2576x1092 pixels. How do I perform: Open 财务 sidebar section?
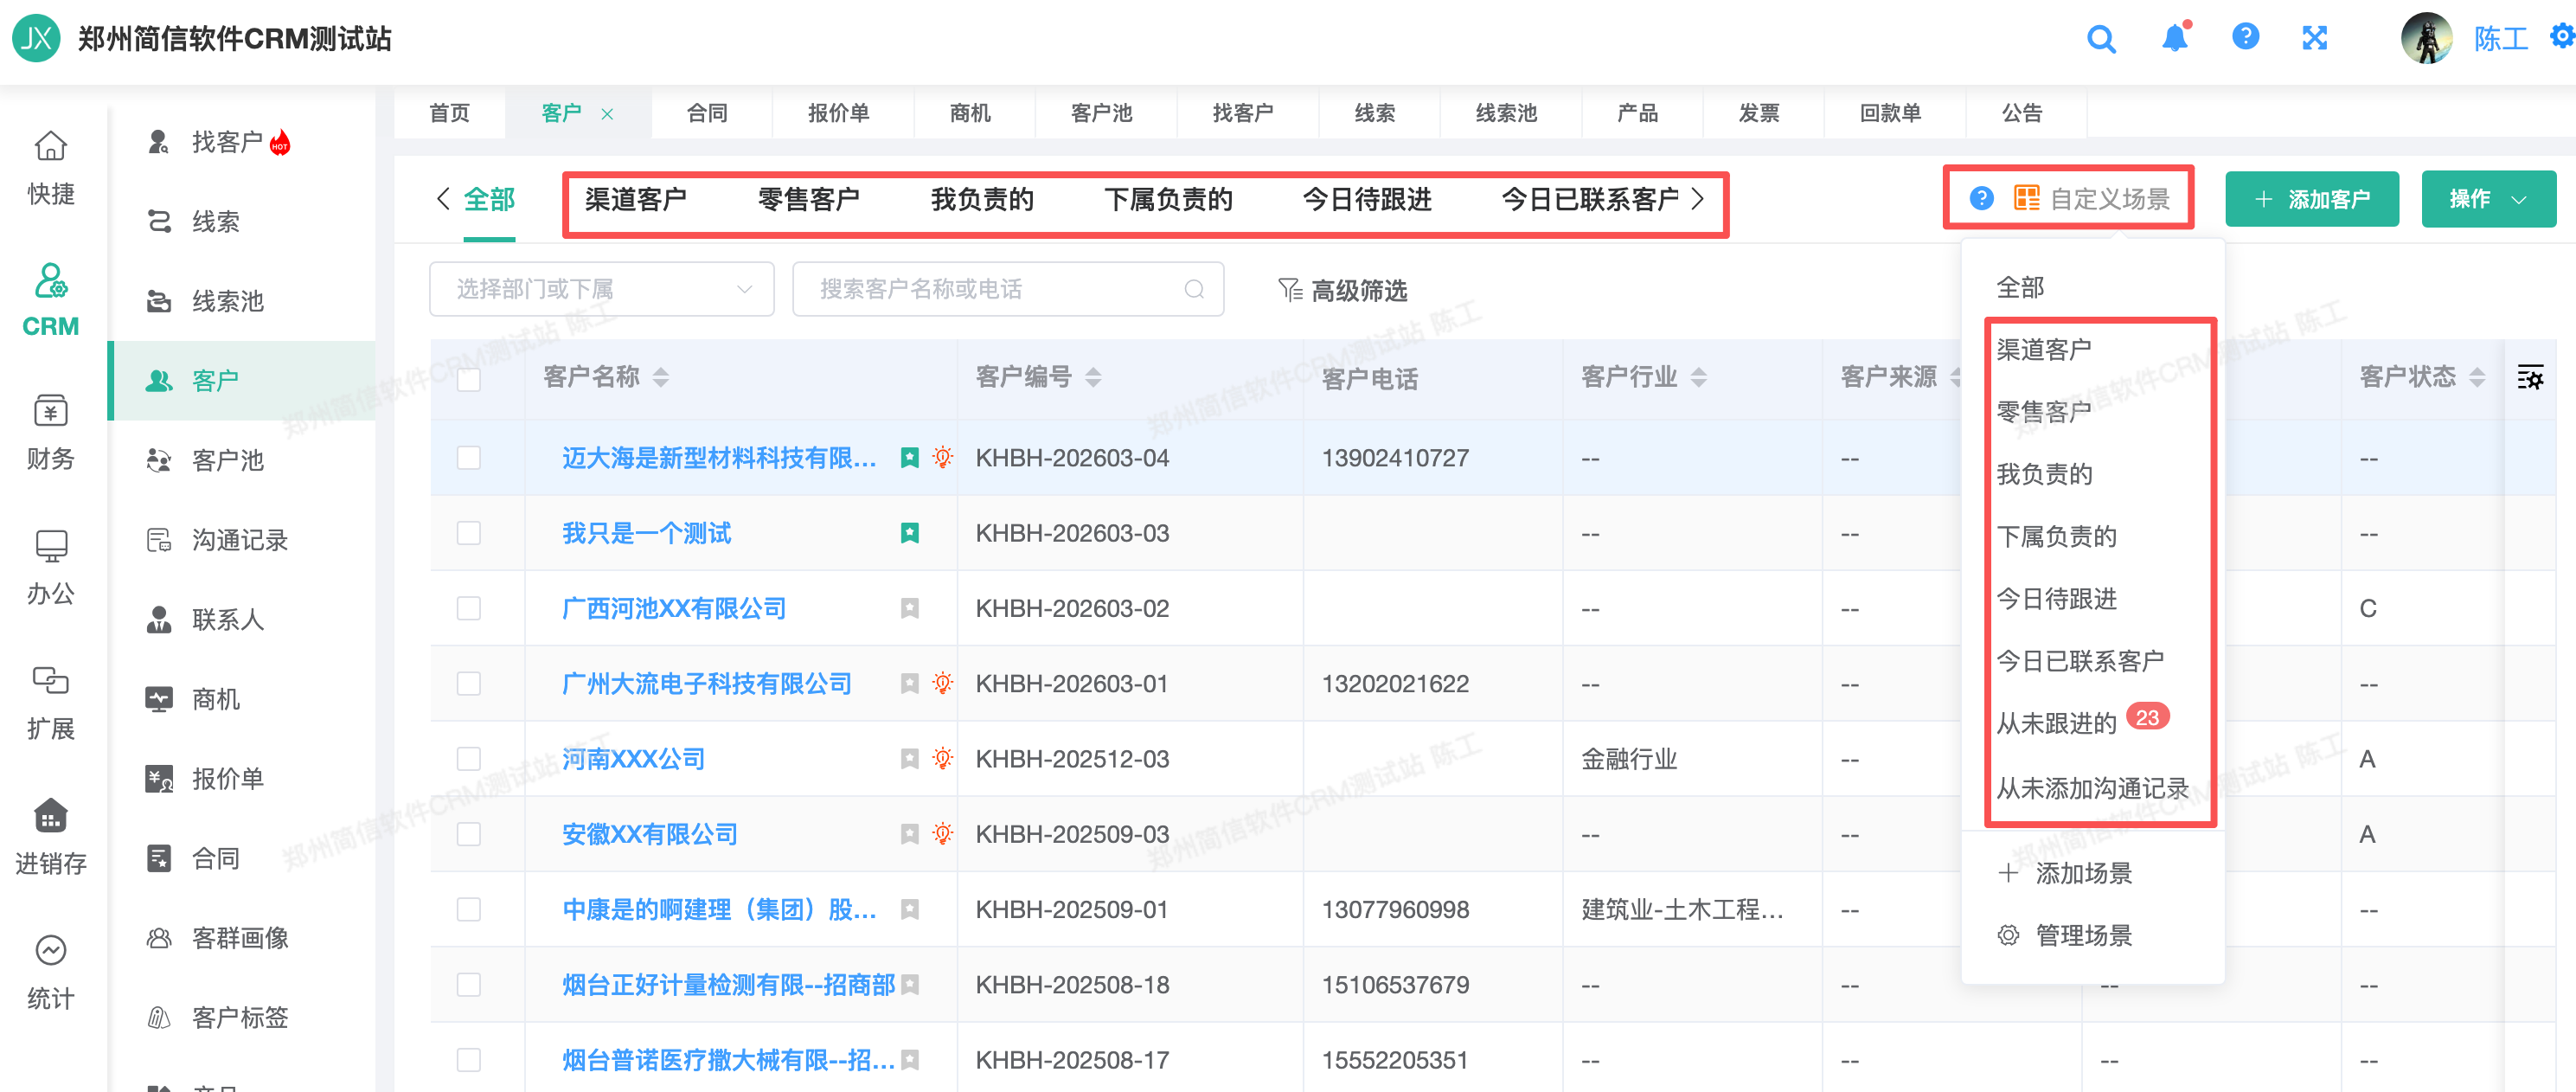pos(51,433)
